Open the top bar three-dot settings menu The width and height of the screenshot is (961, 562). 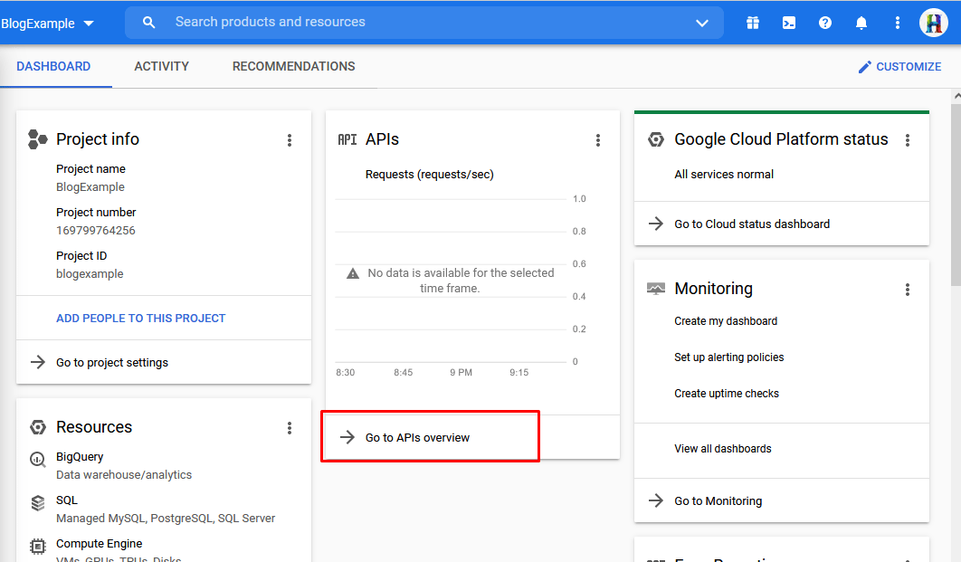pyautogui.click(x=898, y=23)
